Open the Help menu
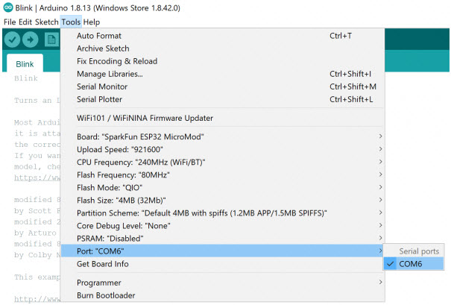This screenshot has height=305, width=451. click(92, 22)
